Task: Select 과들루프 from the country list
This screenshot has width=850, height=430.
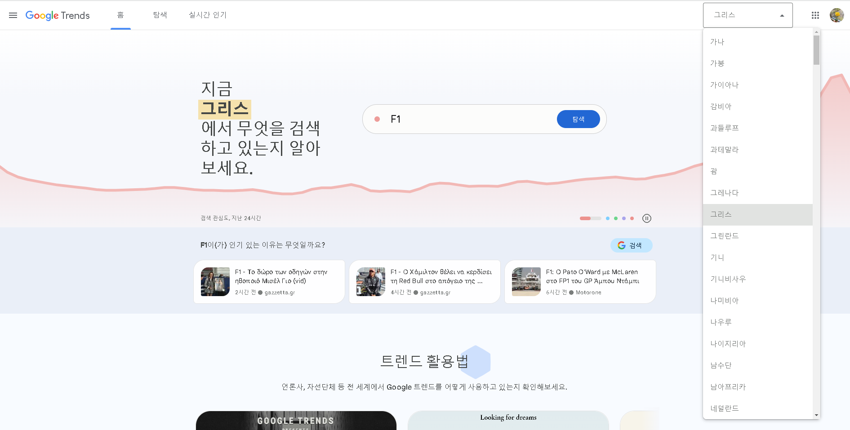Action: point(758,128)
